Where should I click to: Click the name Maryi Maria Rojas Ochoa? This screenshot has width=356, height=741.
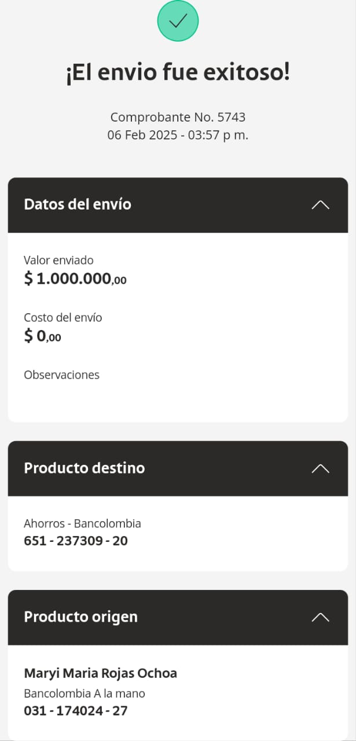tap(100, 673)
